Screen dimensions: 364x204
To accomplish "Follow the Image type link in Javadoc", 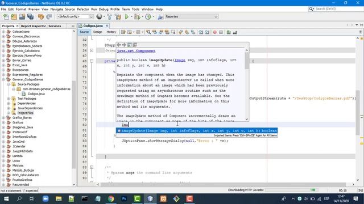I will (180, 60).
